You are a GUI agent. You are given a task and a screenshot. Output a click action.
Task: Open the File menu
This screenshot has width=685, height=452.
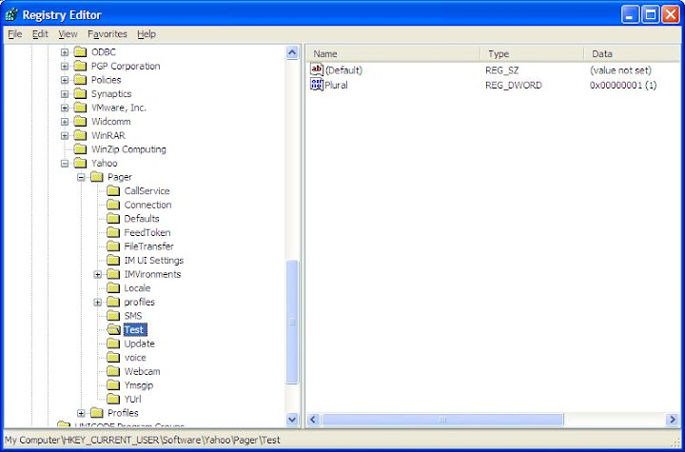coord(15,33)
